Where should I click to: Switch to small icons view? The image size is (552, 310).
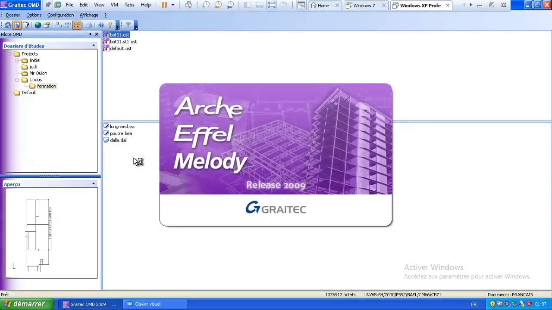point(68,25)
